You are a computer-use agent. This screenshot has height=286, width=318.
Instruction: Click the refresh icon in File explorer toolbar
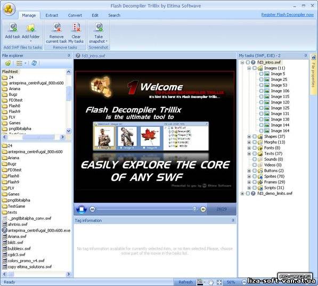point(34,63)
